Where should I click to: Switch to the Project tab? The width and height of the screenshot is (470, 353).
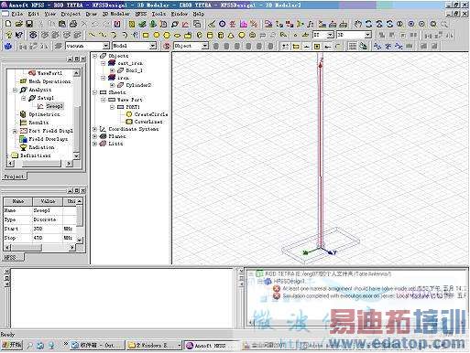(14, 176)
